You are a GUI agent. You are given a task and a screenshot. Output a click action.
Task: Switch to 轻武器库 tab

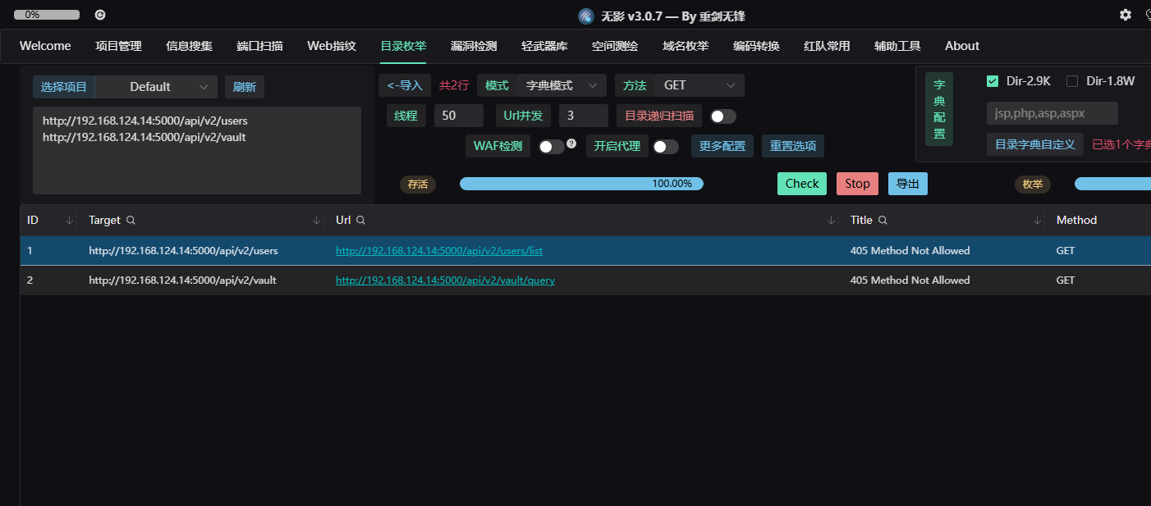tap(544, 46)
